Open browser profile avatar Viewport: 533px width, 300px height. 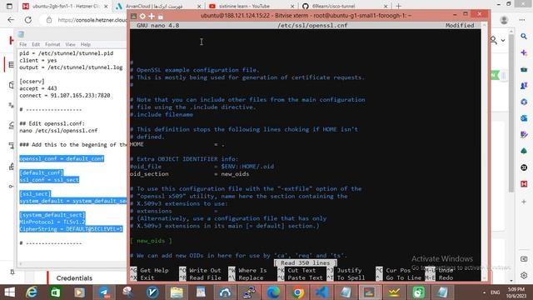(x=504, y=20)
